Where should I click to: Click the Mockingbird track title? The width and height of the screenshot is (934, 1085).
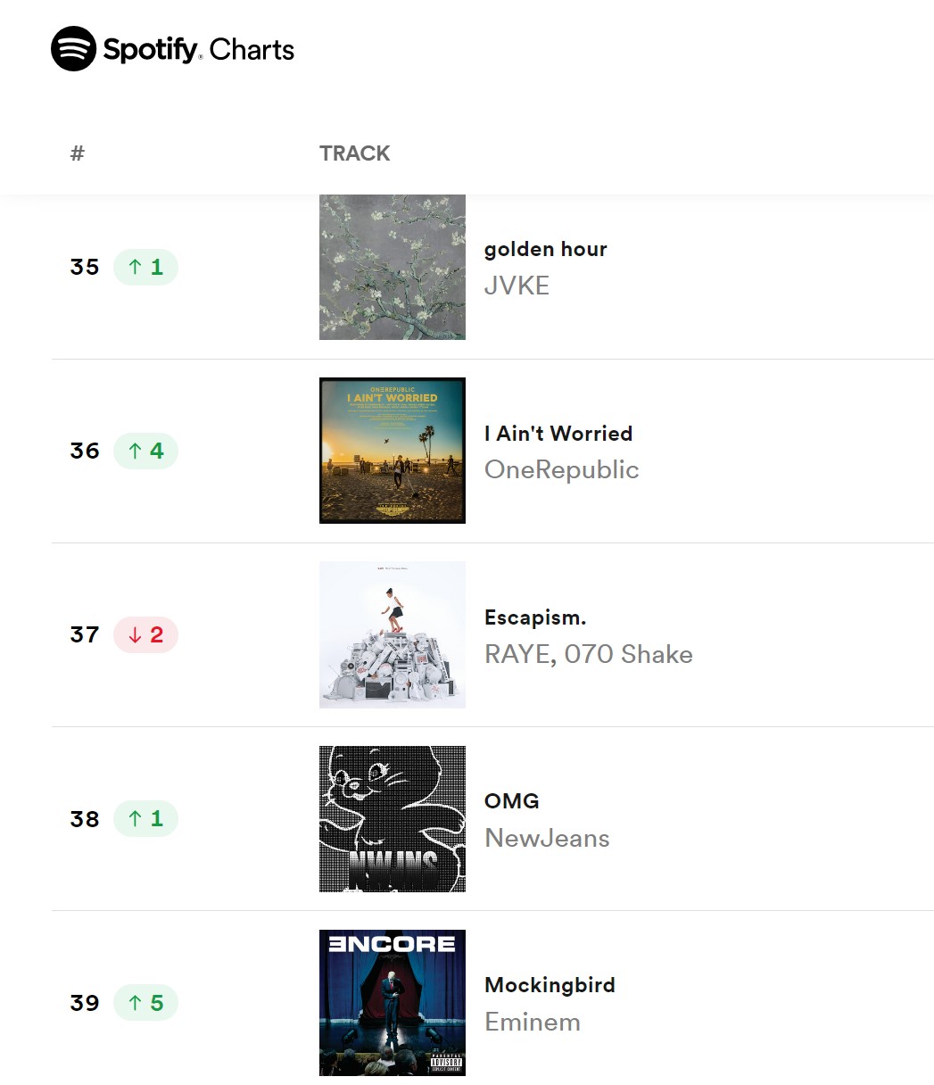coord(550,985)
